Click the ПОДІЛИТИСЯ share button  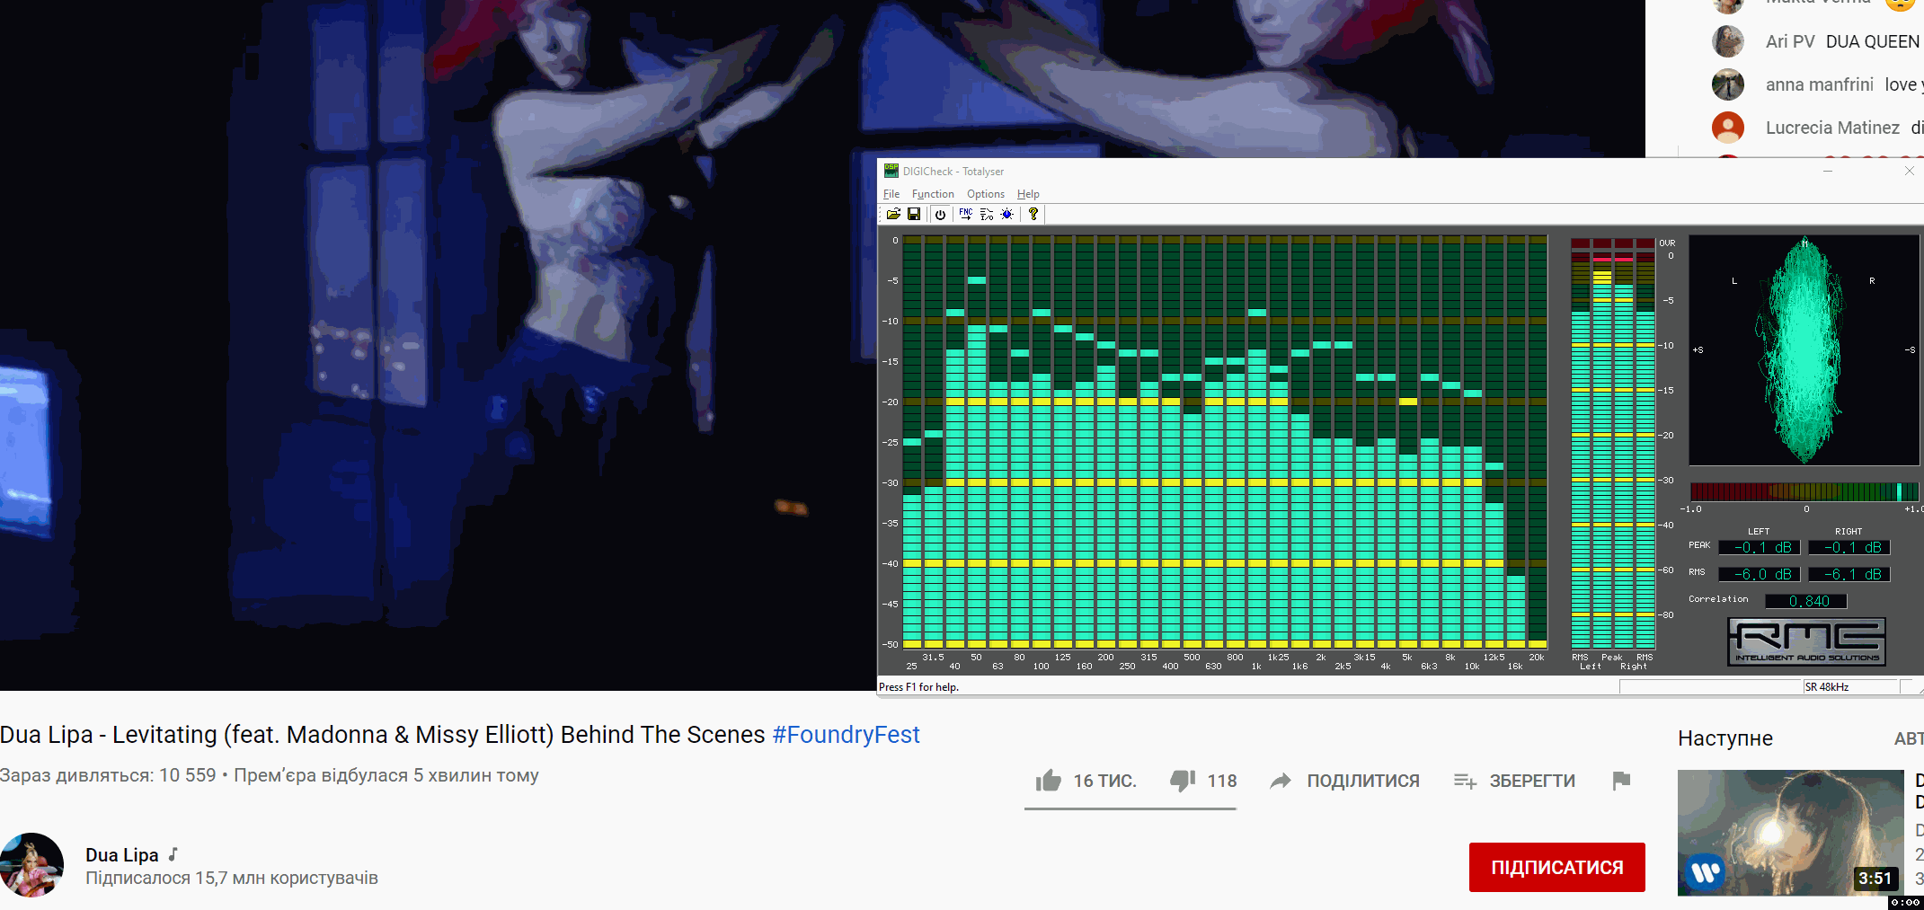(x=1344, y=781)
